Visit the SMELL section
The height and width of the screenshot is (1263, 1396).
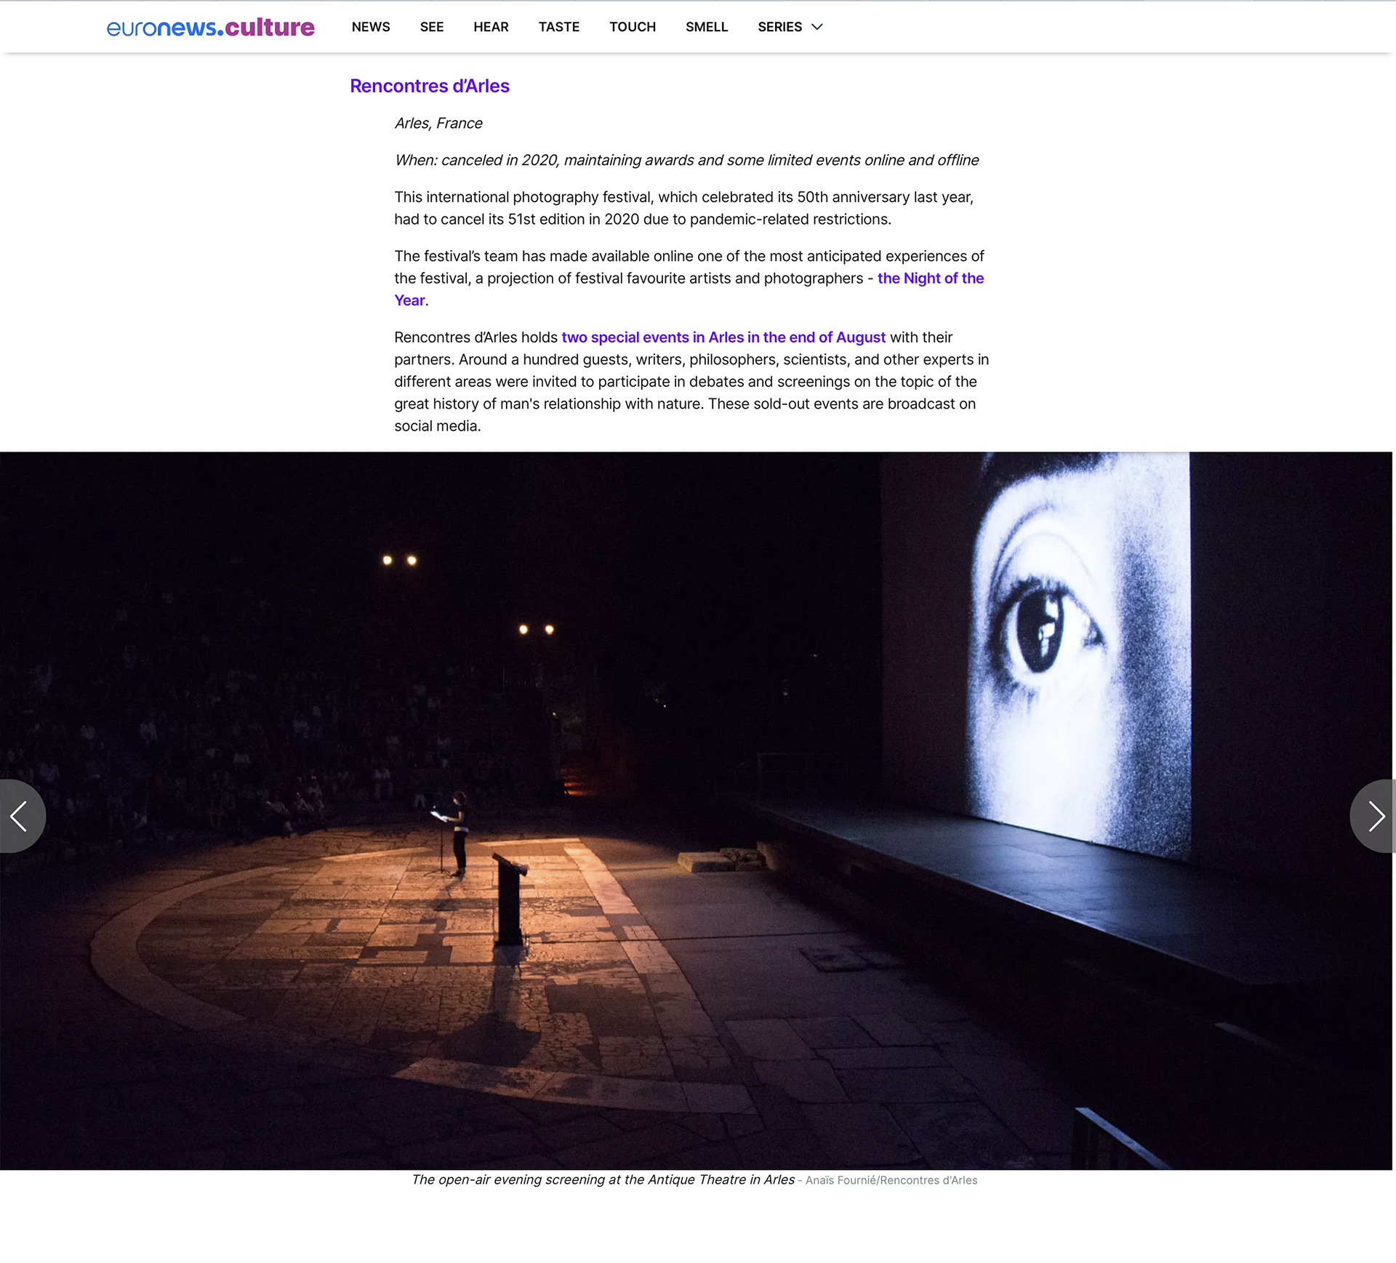click(x=707, y=27)
